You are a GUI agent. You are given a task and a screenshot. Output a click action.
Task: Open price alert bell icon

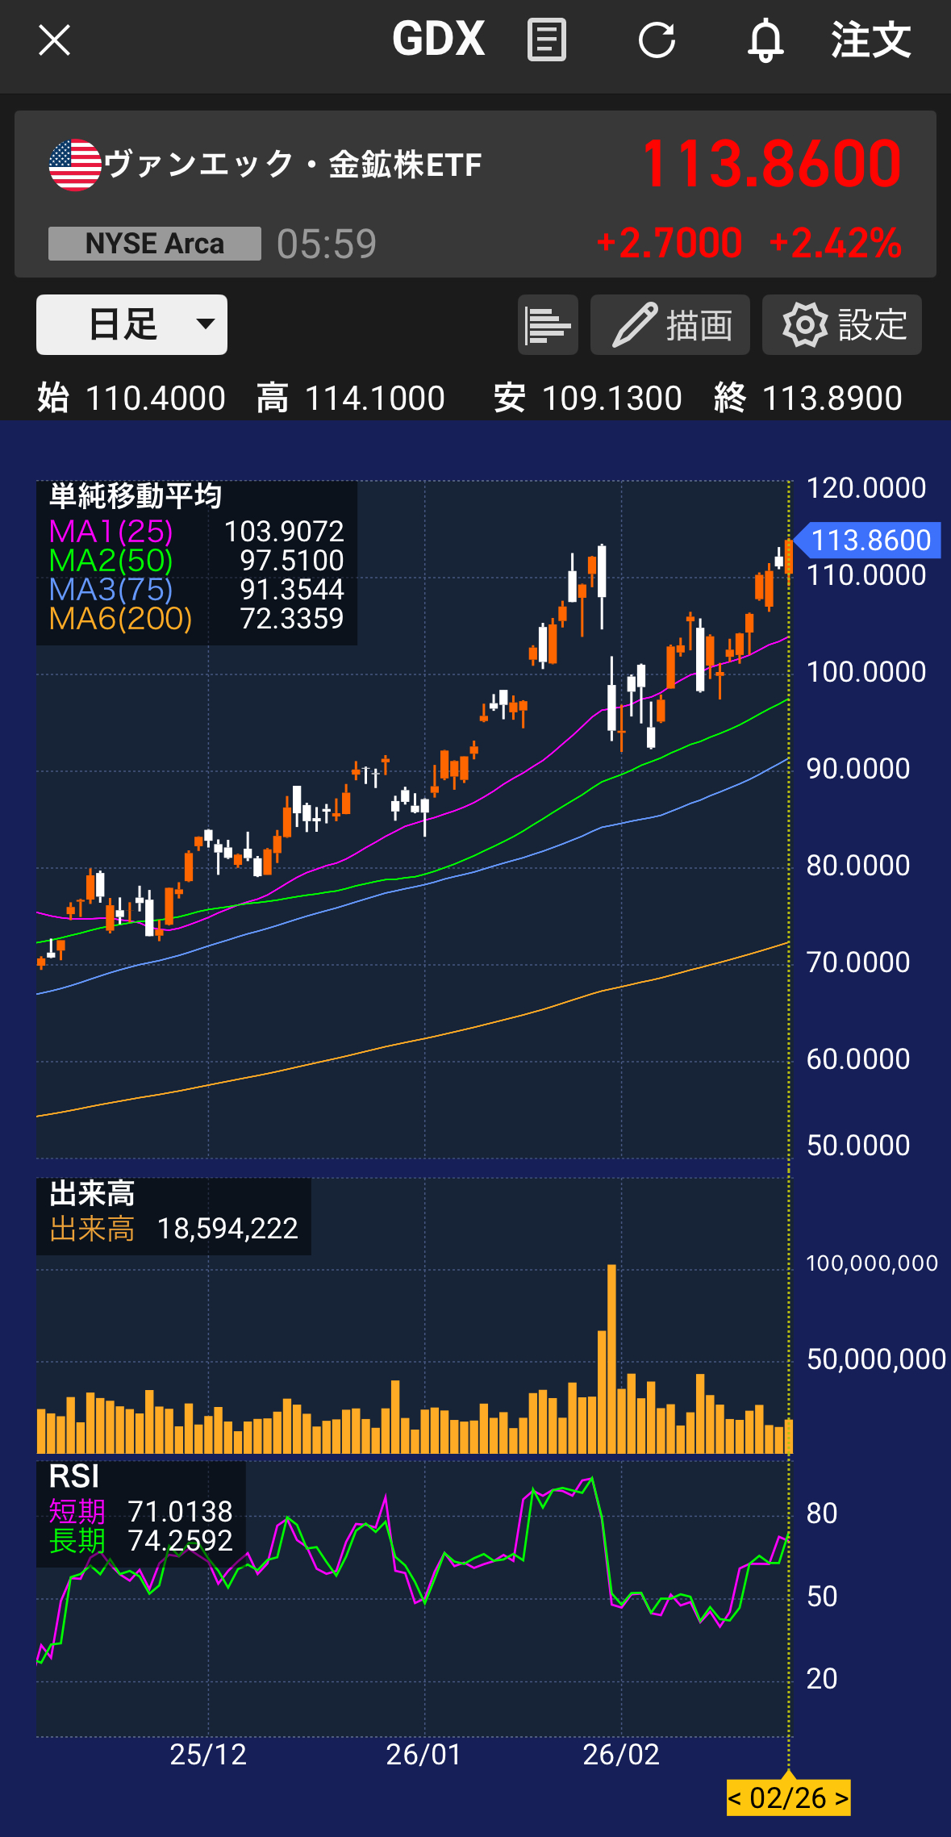pyautogui.click(x=765, y=40)
